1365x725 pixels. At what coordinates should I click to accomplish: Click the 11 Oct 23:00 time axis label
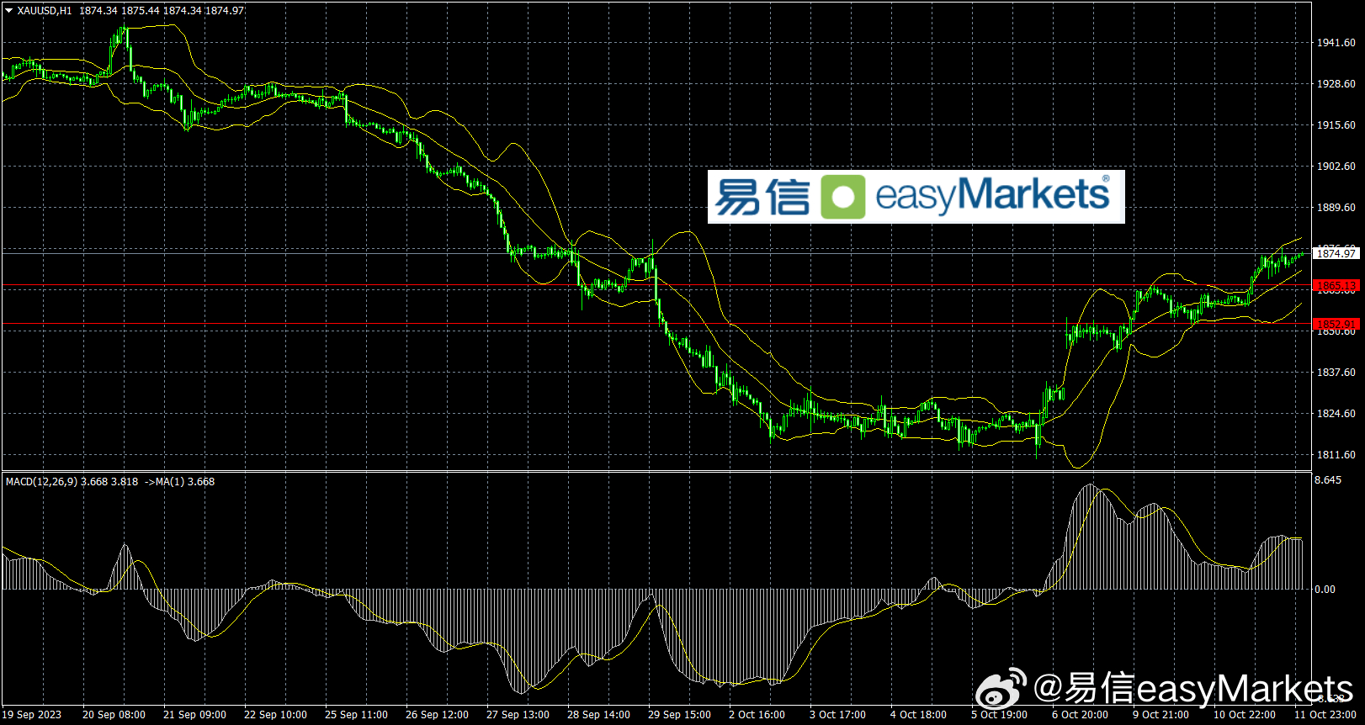pyautogui.click(x=1325, y=715)
